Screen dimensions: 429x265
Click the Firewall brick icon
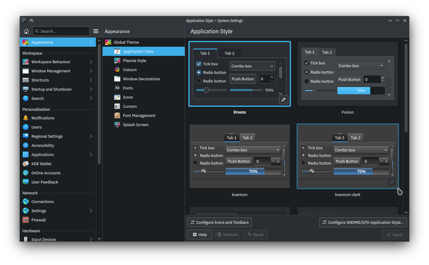26,220
